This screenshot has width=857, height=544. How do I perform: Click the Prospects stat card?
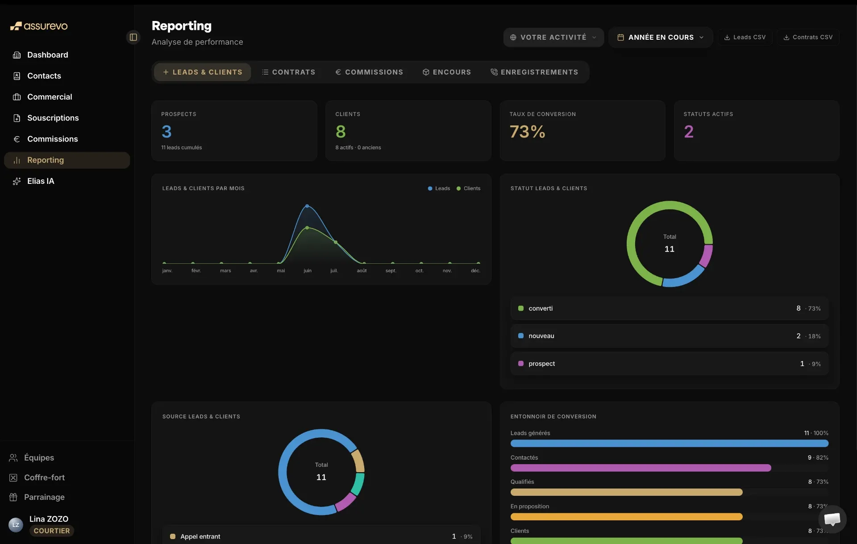click(x=234, y=131)
